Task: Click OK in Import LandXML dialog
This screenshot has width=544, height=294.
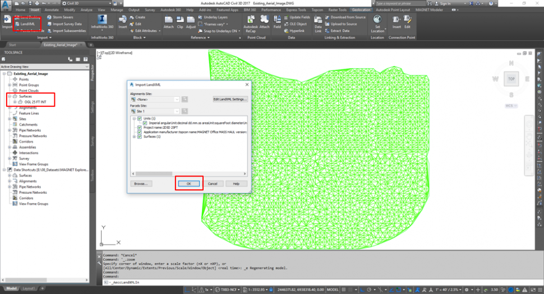Action: [189, 184]
